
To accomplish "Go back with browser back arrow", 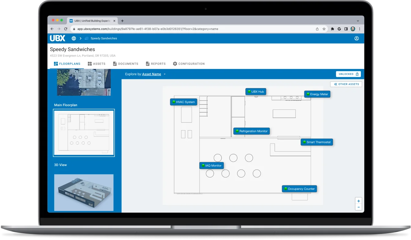I will [52, 29].
